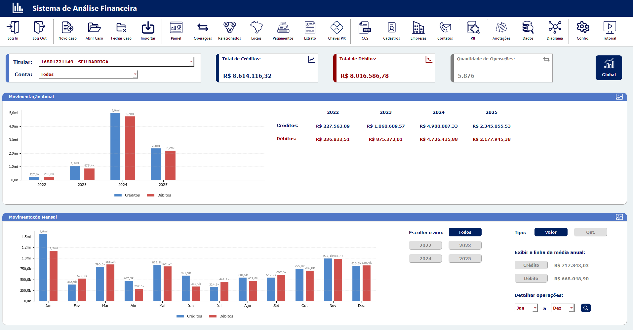Click the search magnifier button
This screenshot has width=633, height=330.
(586, 308)
